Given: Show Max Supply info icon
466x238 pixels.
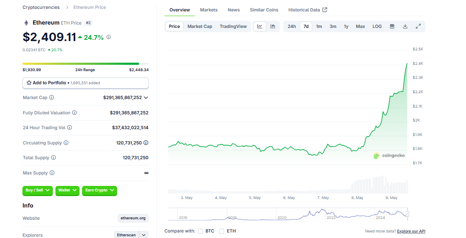Looking at the screenshot, I should pos(52,172).
